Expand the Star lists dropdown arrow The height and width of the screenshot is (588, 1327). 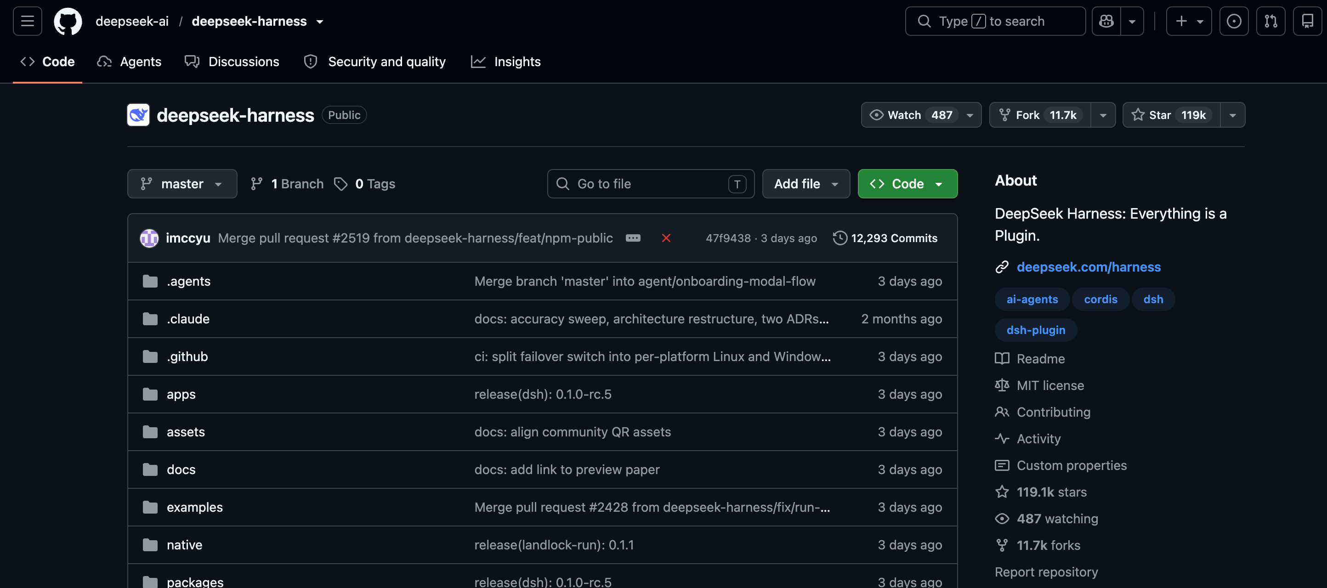click(x=1232, y=115)
